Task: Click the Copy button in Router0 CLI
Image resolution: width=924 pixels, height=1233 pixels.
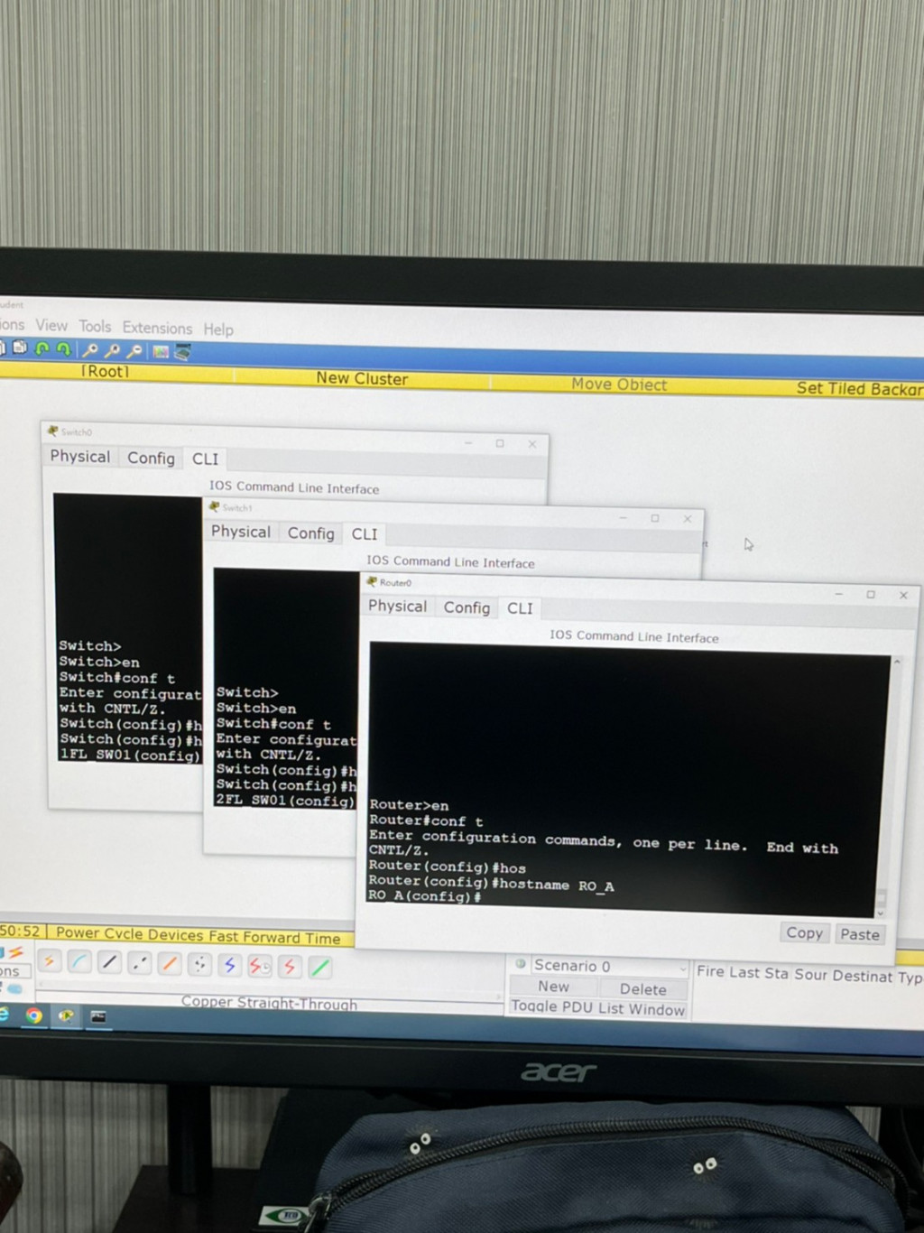Action: [x=804, y=932]
